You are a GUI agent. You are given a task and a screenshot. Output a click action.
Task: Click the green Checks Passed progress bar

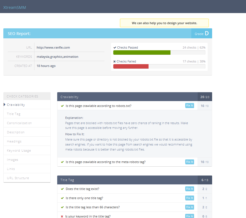pyautogui.click(x=142, y=52)
